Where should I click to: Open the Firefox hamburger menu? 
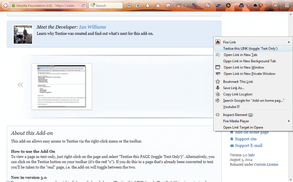click(x=287, y=5)
